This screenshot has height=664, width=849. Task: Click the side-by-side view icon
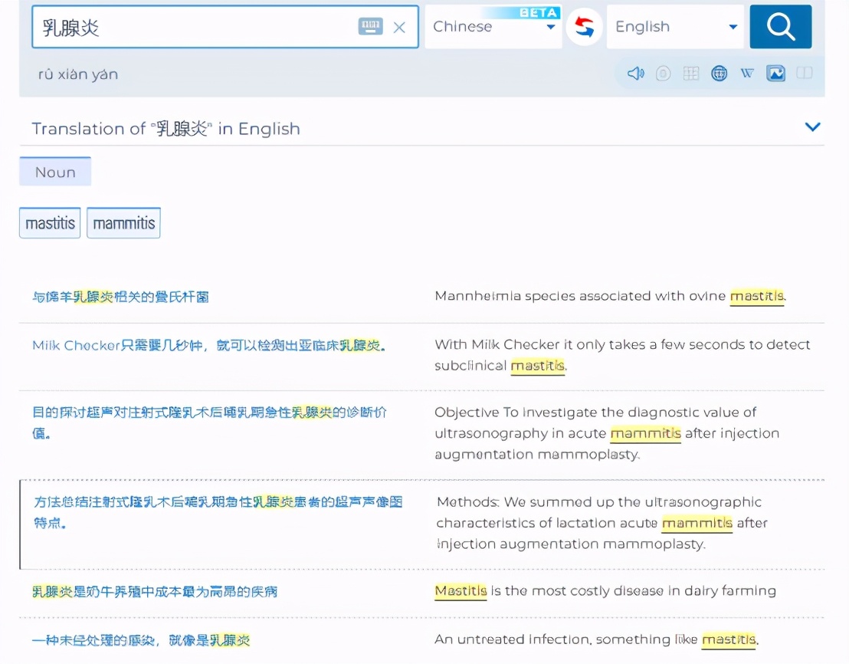point(805,73)
